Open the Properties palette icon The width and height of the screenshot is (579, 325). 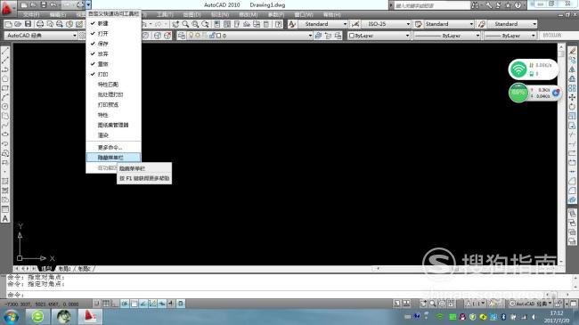216,24
